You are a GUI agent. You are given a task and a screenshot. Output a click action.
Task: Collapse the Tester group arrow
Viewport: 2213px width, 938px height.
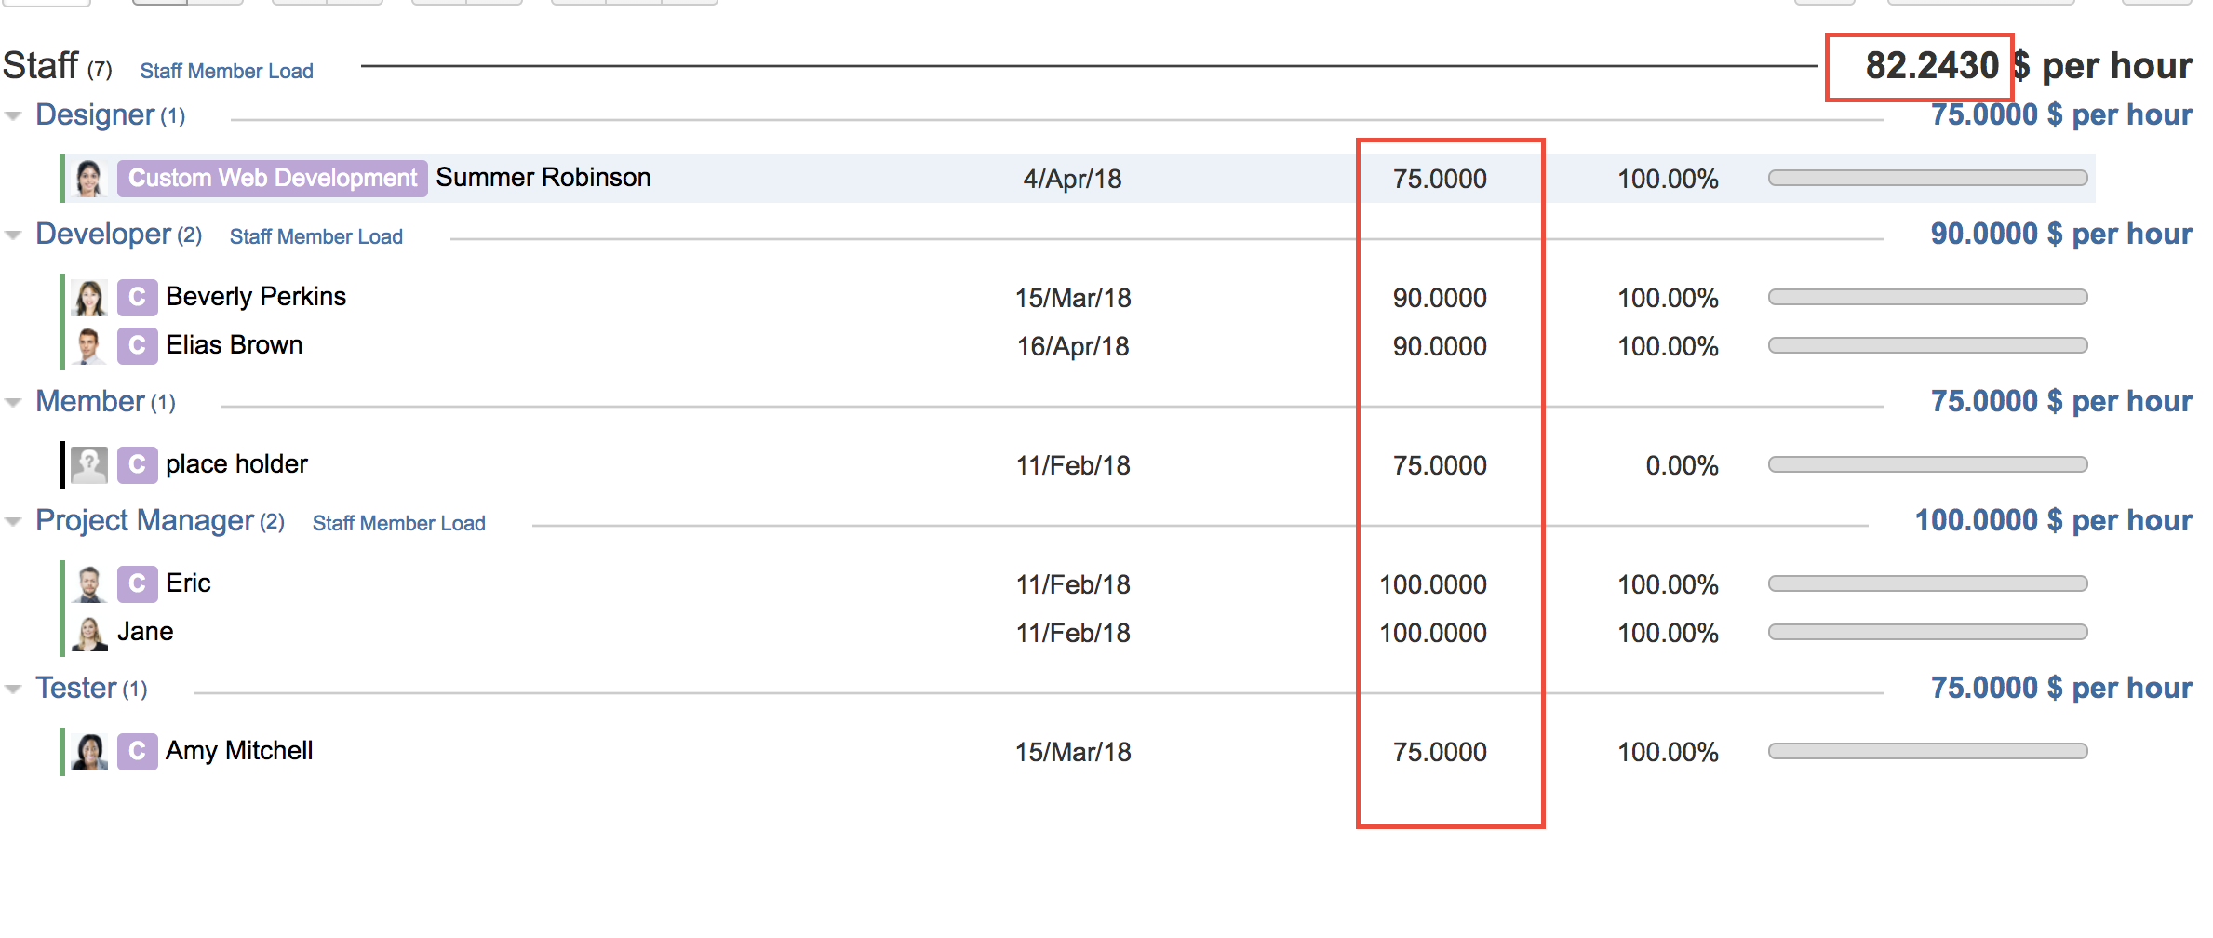(x=13, y=690)
